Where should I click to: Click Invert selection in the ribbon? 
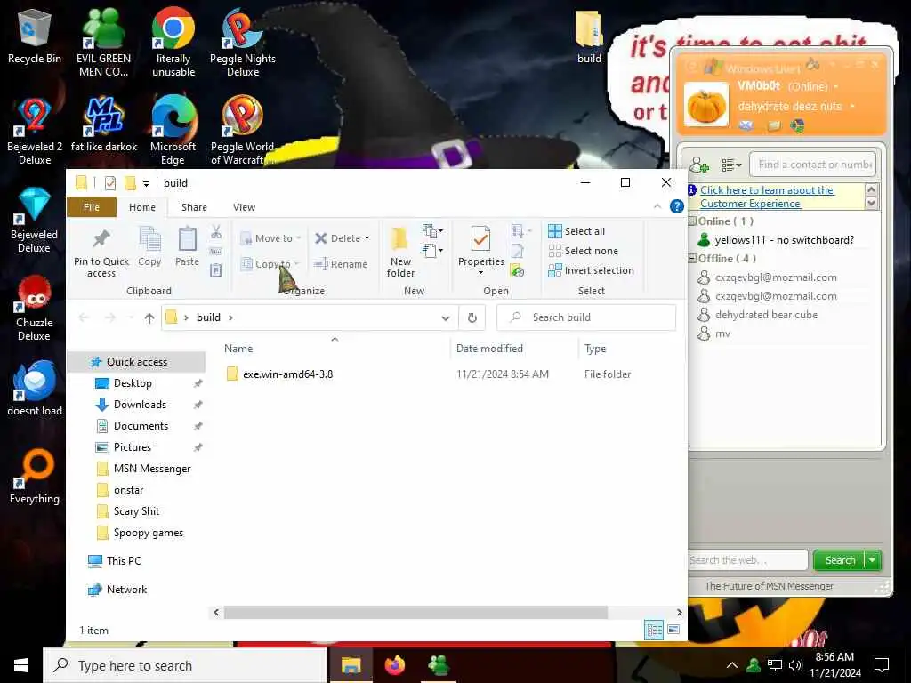tap(591, 270)
